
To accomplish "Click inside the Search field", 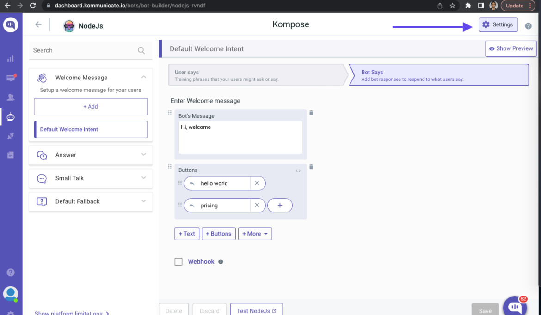I will (83, 50).
